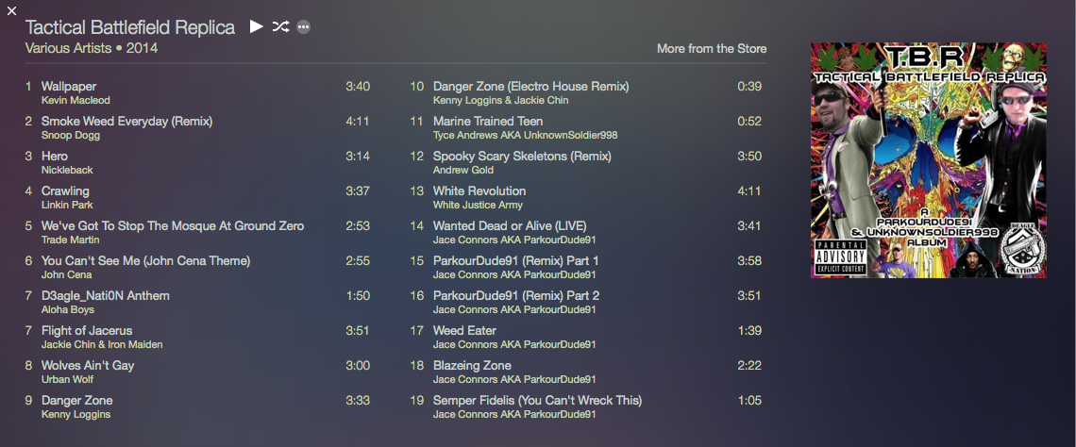Select track Hero
The image size is (1076, 447).
pyautogui.click(x=54, y=157)
